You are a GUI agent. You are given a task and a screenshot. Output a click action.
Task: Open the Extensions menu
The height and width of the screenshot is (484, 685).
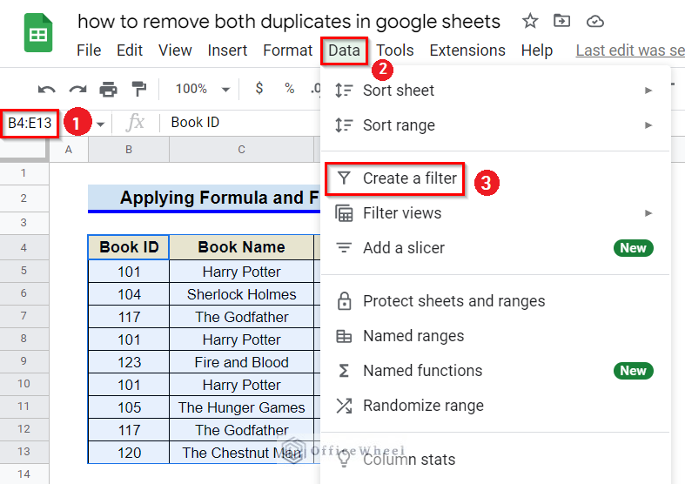(467, 50)
